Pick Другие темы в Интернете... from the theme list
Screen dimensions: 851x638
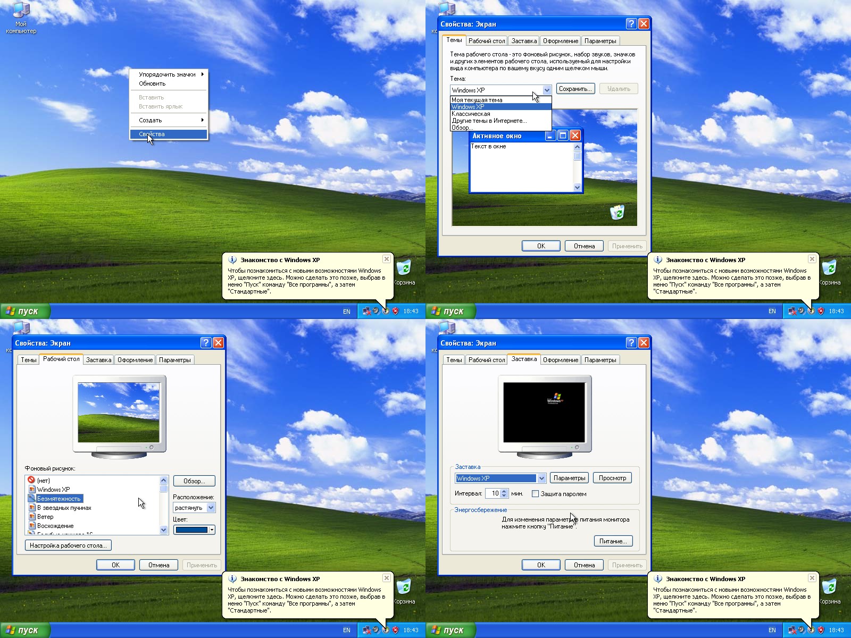tap(500, 121)
